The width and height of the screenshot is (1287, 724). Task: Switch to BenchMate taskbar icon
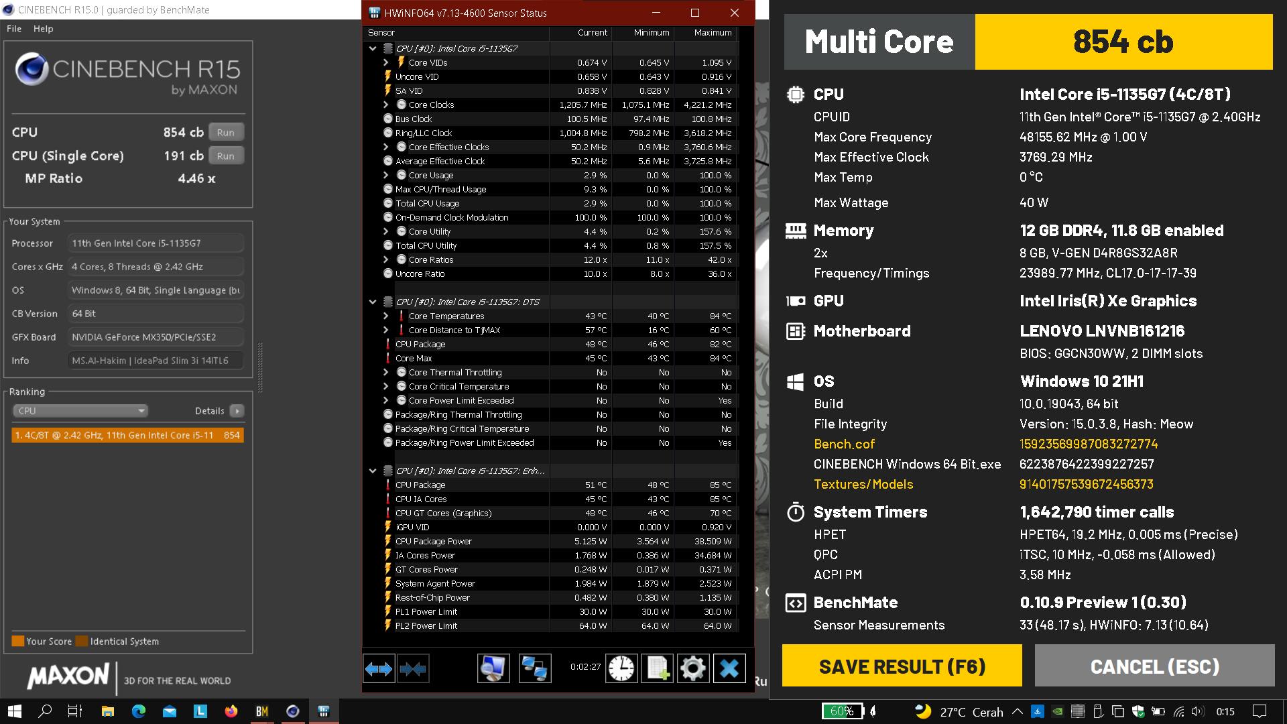[262, 711]
